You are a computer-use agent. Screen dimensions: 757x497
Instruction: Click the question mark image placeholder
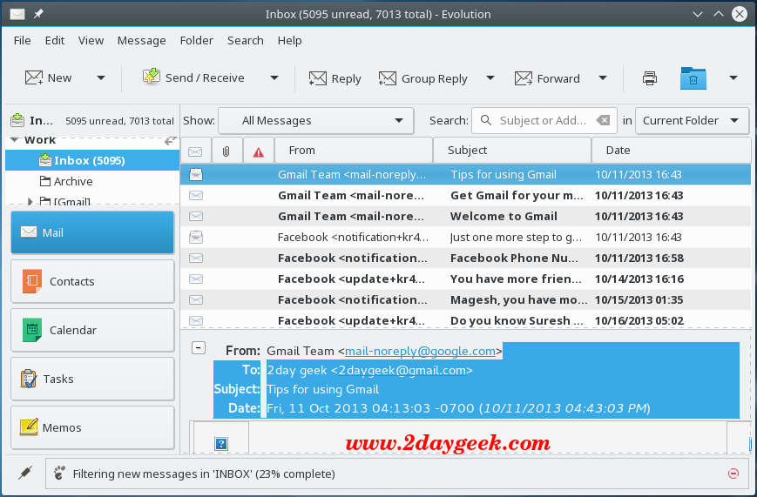click(x=221, y=443)
